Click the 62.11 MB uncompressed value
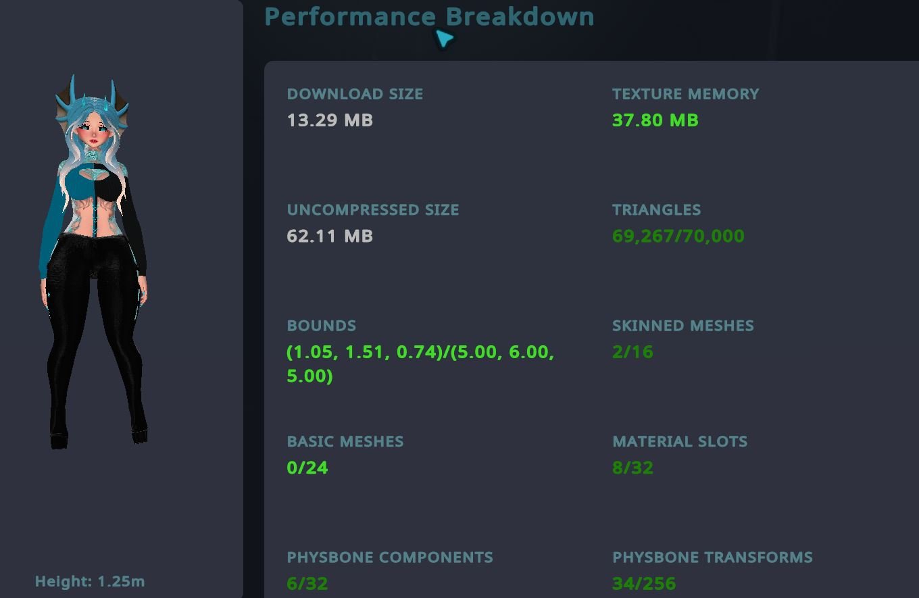 point(330,236)
